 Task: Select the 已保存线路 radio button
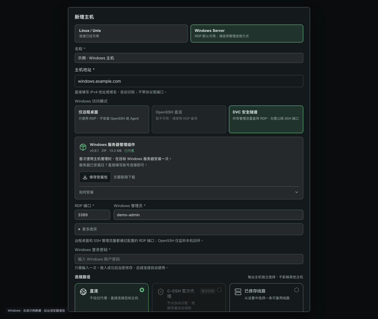coord(296,290)
